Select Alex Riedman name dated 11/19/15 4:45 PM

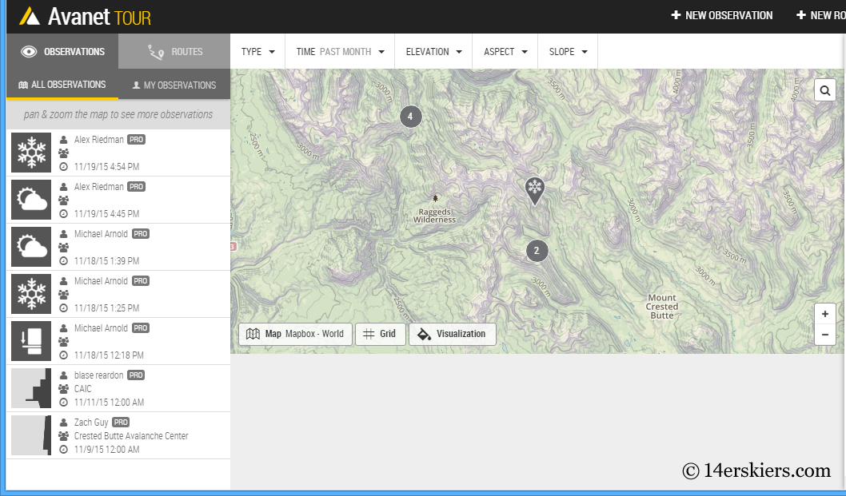(x=98, y=187)
